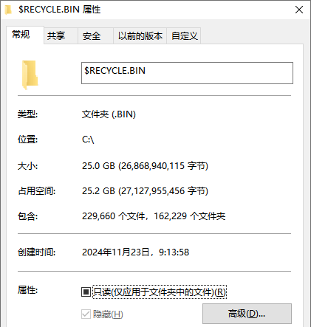The image size is (311, 327).
Task: Click the 创建时间: label
Action: point(37,252)
